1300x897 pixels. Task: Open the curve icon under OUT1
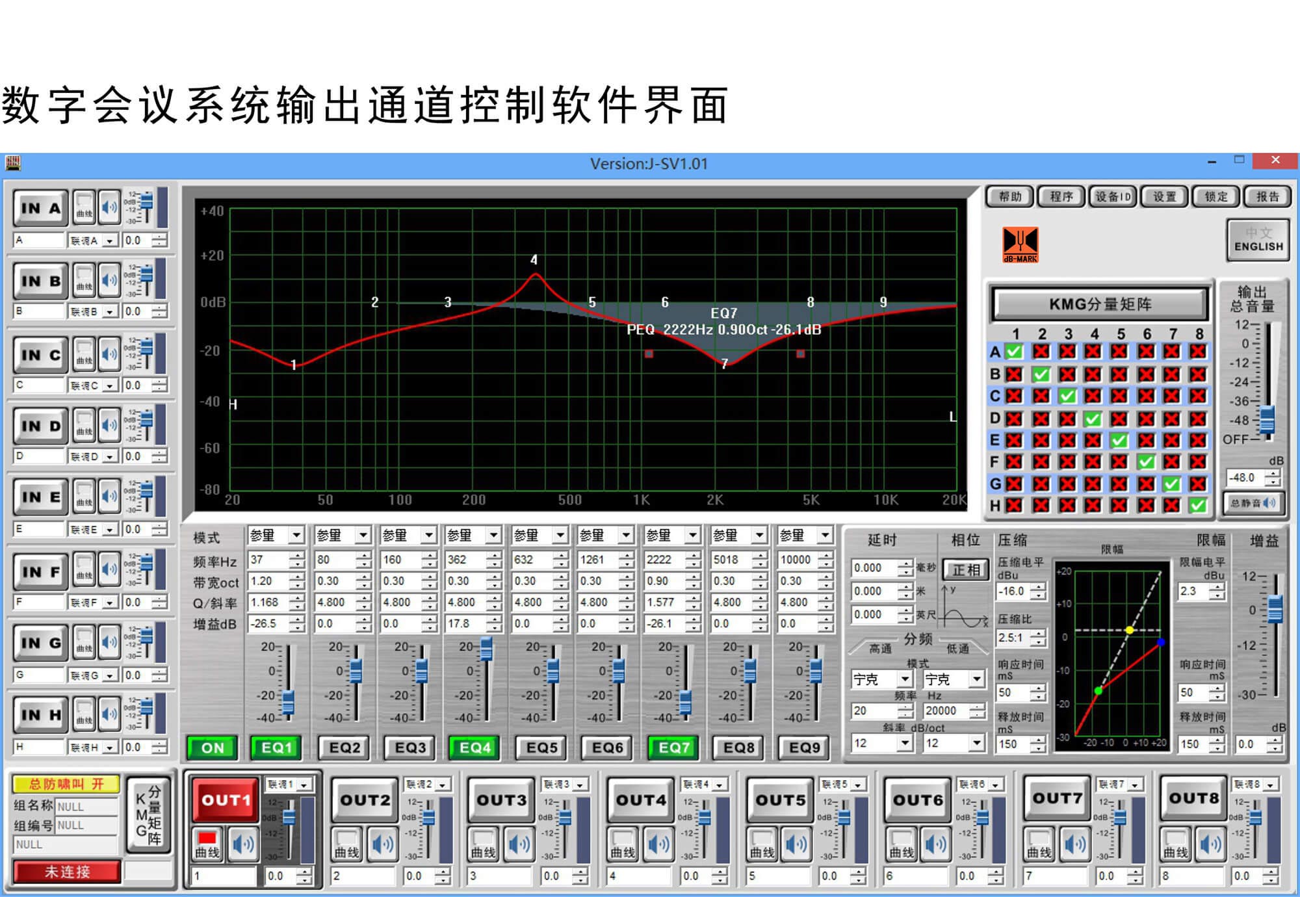click(x=207, y=844)
